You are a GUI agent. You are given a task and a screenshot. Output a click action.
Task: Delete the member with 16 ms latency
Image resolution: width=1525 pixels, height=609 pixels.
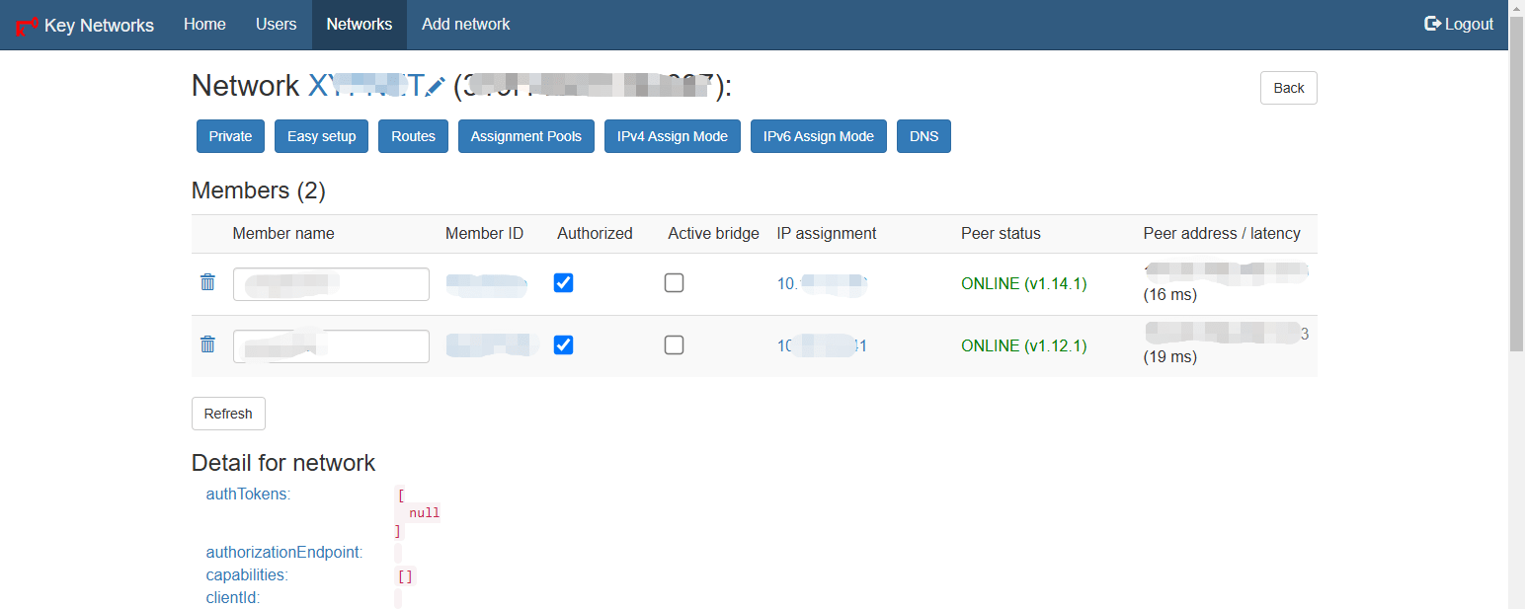(207, 282)
